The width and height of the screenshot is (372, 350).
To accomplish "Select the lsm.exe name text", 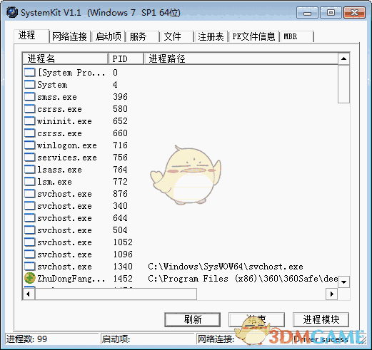I will pyautogui.click(x=54, y=182).
